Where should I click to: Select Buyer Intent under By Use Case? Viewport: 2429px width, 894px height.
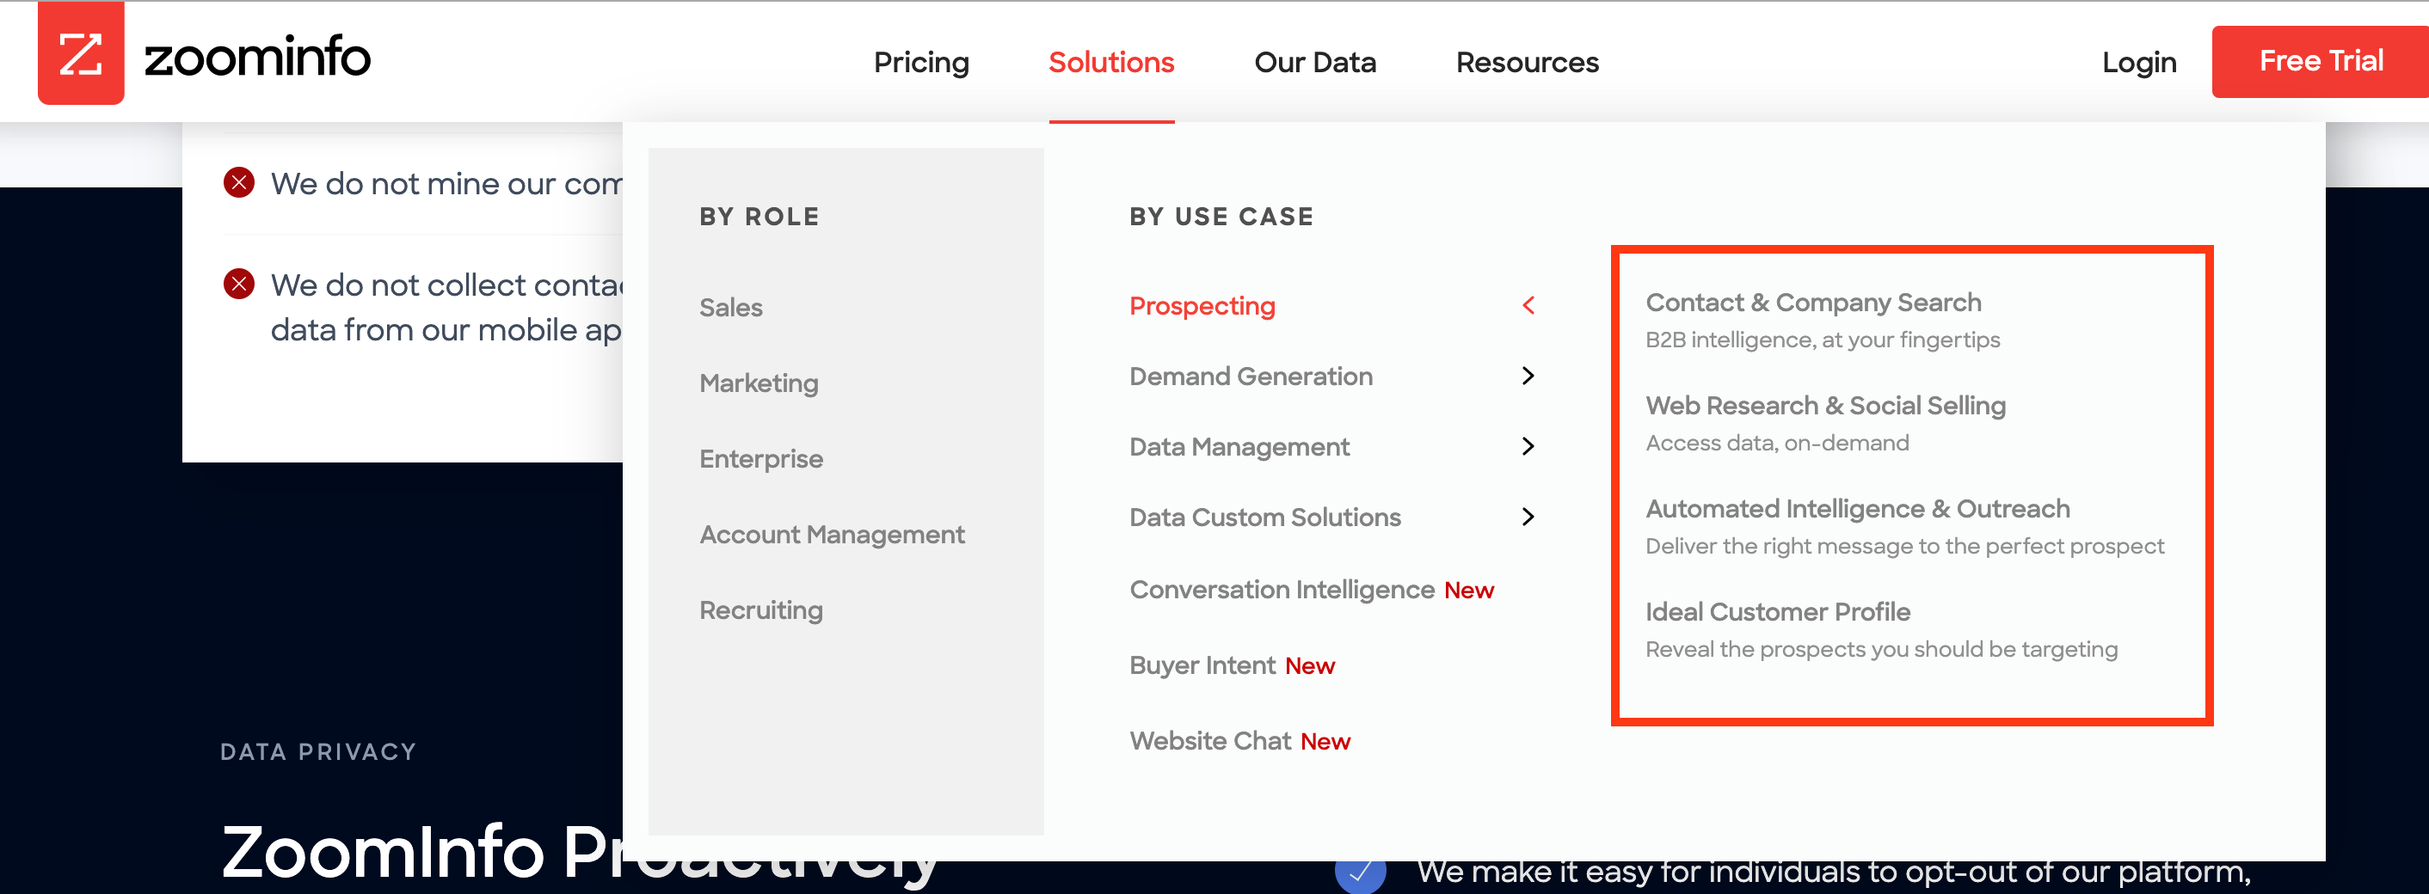[x=1205, y=665]
